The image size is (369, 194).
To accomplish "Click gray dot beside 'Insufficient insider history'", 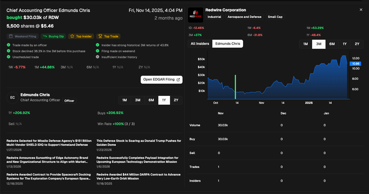I will 98,57.
